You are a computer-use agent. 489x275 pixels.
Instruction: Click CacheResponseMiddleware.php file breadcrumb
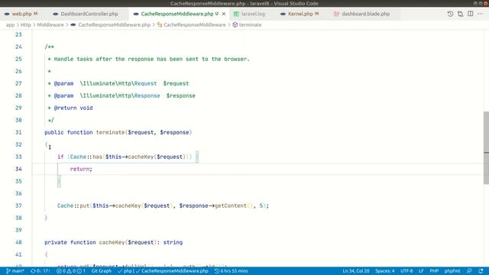tap(114, 24)
